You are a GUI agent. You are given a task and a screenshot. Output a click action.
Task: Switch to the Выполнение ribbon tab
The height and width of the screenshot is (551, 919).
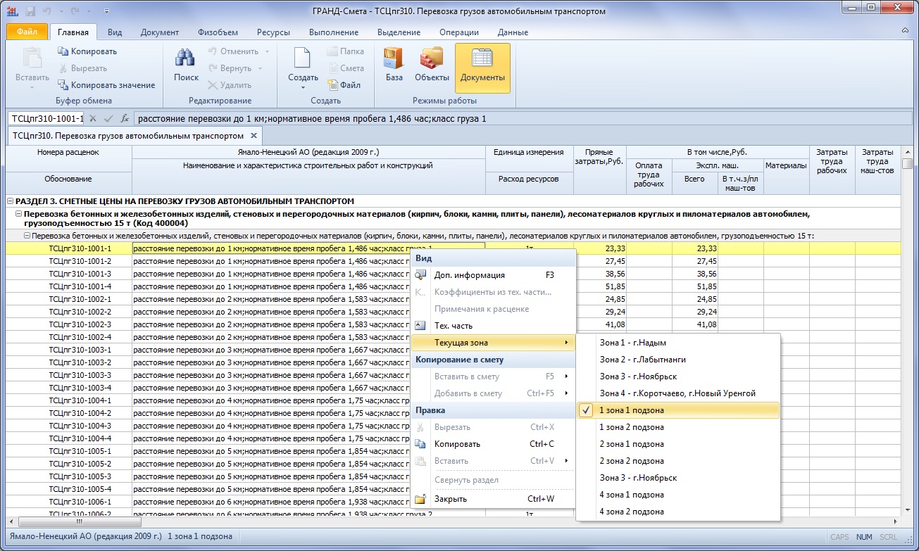333,32
